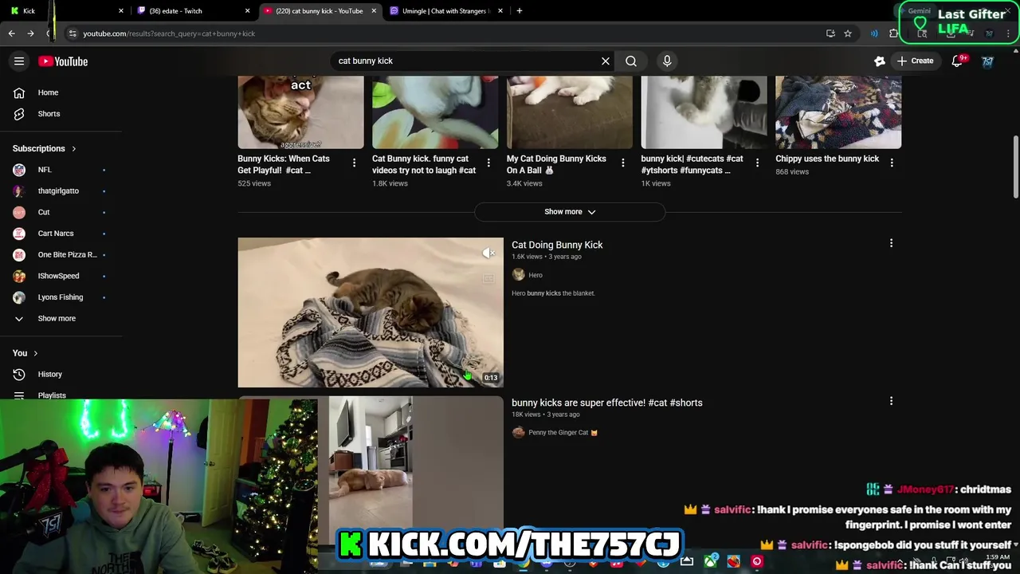Click the AI sparkle icon near Create
Viewport: 1020px width, 574px height.
[880, 61]
